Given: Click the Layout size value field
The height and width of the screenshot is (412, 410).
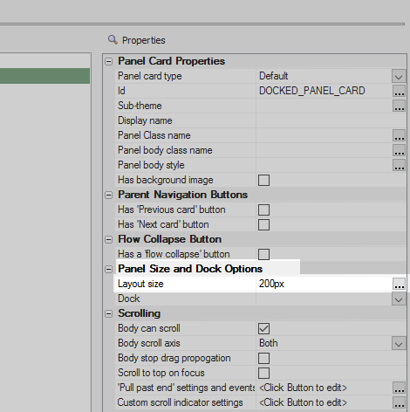Looking at the screenshot, I should tap(324, 284).
